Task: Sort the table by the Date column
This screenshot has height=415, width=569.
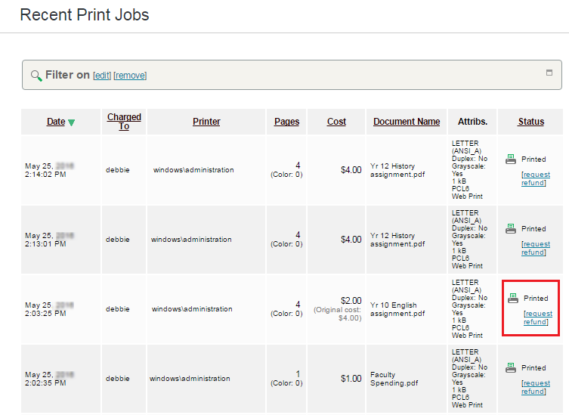Action: tap(56, 122)
